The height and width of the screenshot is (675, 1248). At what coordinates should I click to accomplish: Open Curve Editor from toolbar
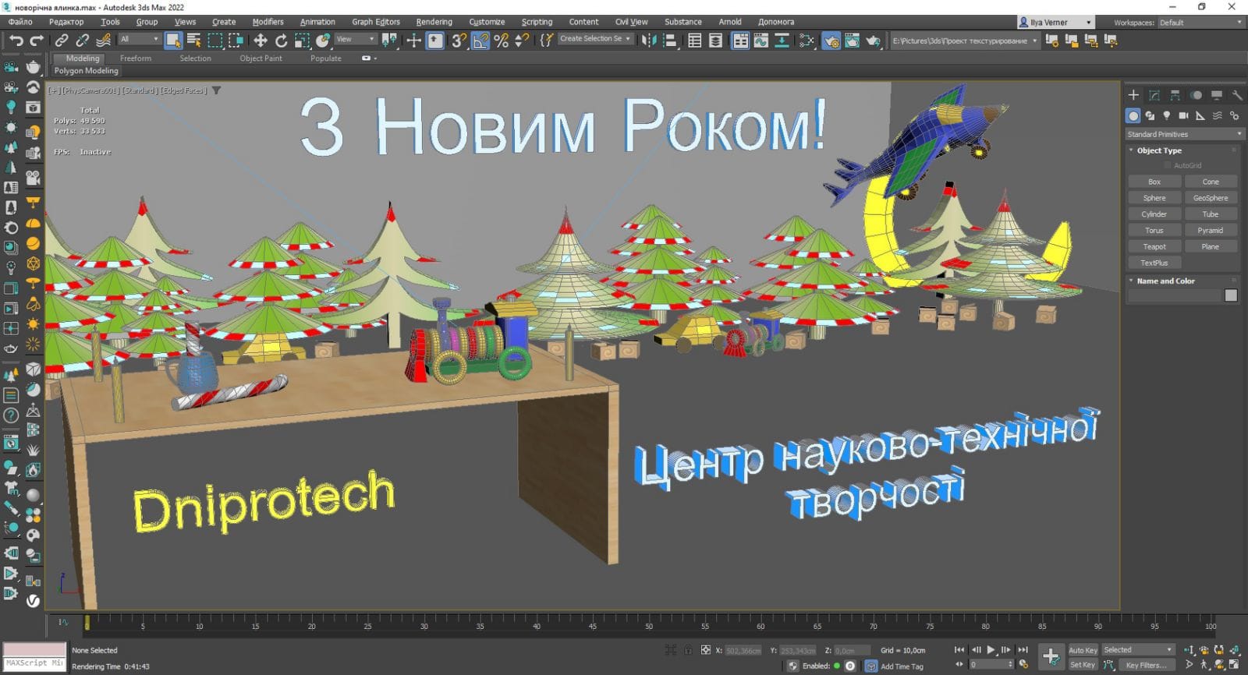tap(760, 41)
